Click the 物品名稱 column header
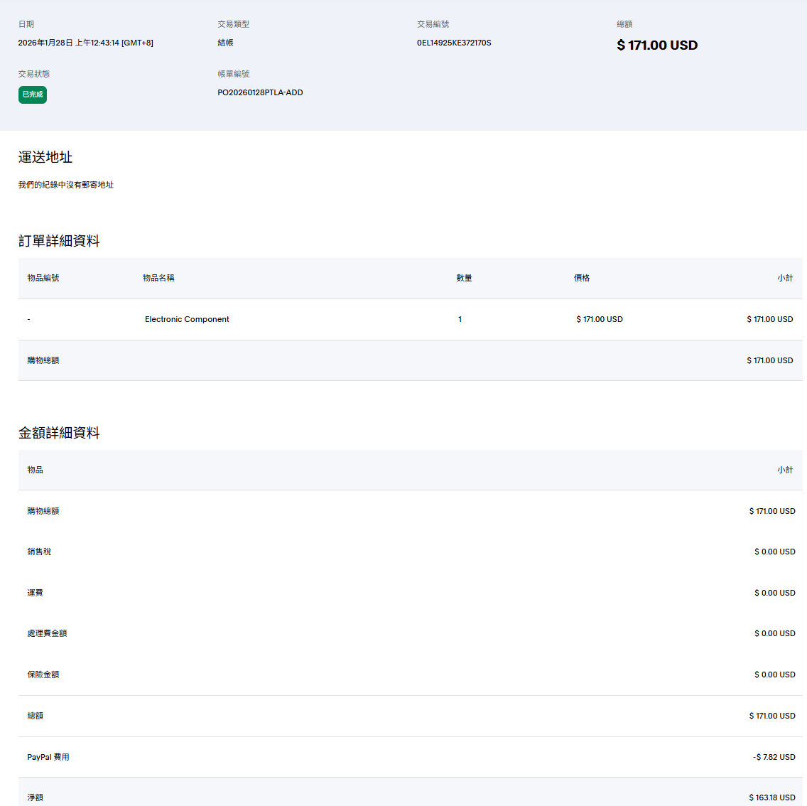The height and width of the screenshot is (806, 807). 158,278
